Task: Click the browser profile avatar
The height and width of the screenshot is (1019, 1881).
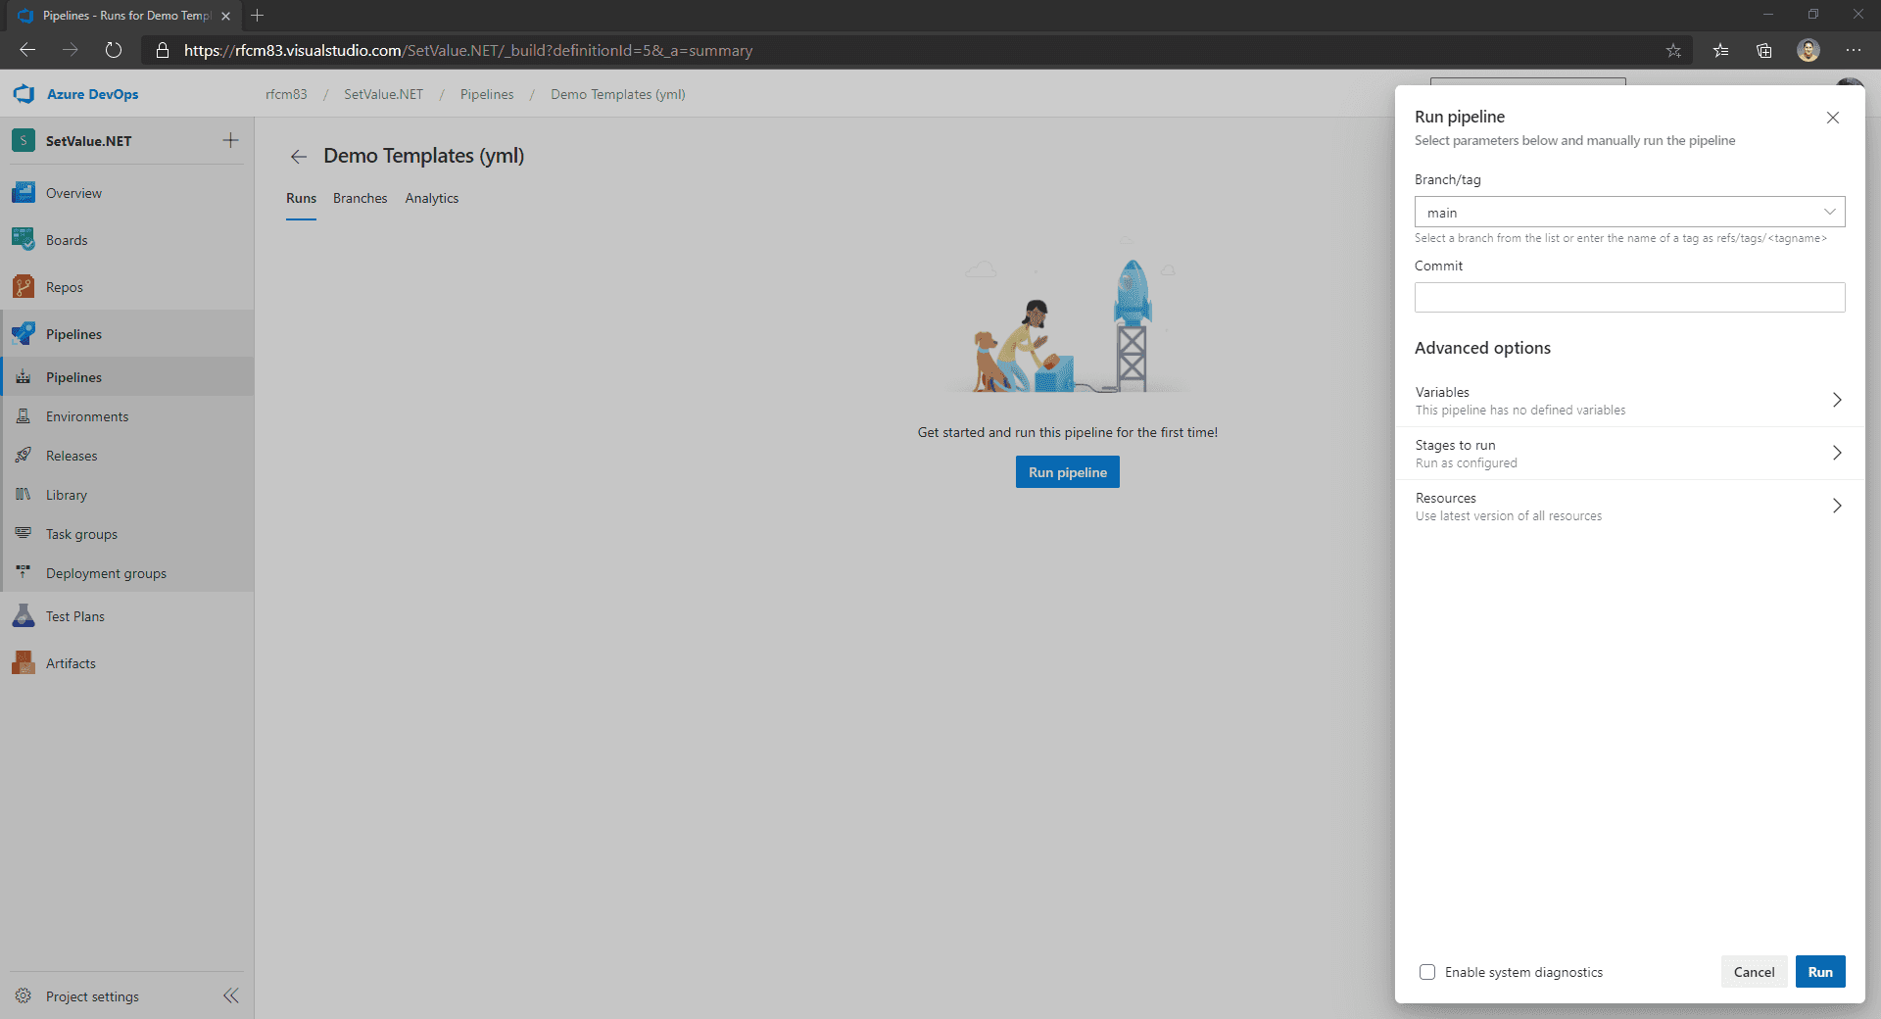Action: point(1809,50)
